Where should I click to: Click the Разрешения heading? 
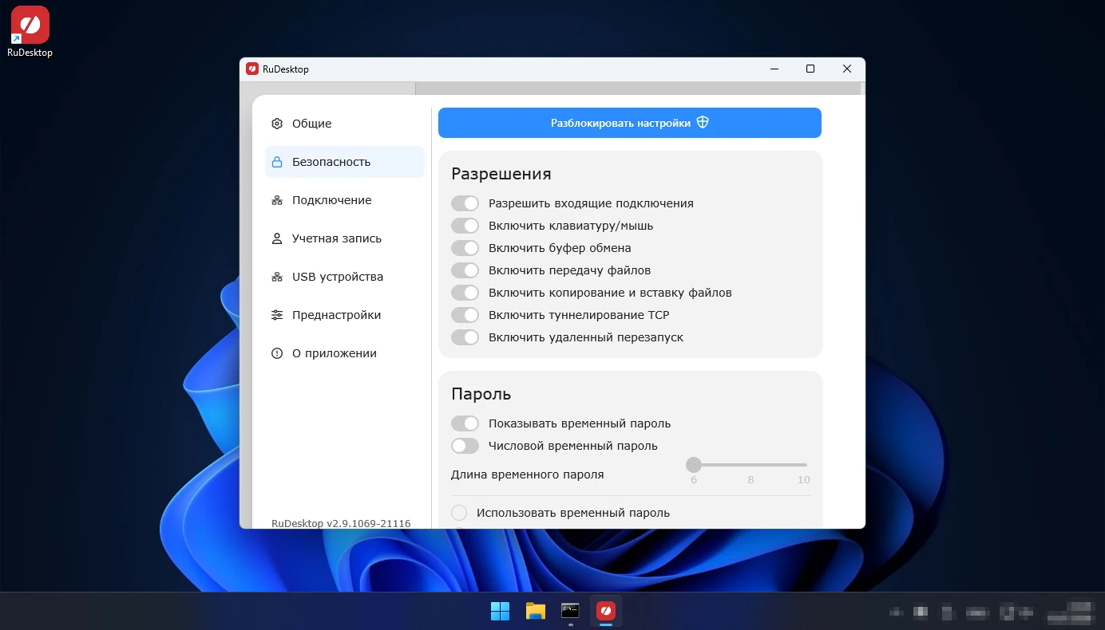coord(501,174)
